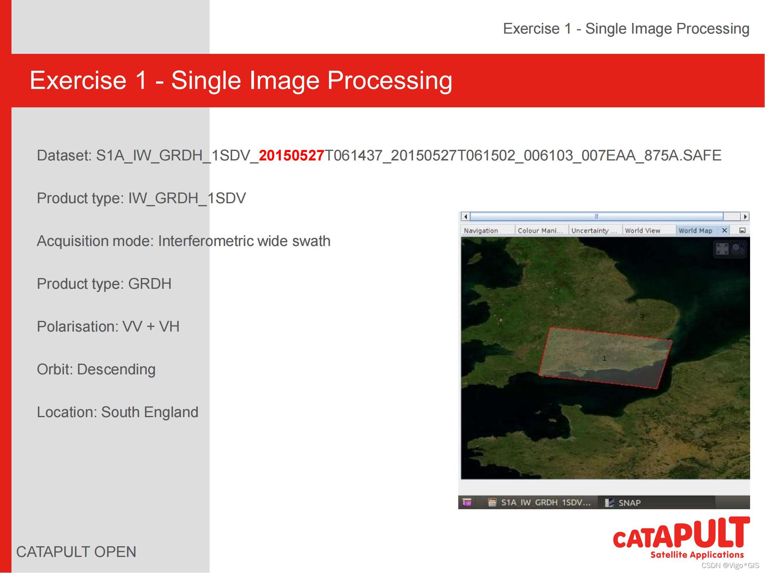Click the horizontal scrollbar thumb
Image resolution: width=765 pixels, height=573 pixels.
pyautogui.click(x=597, y=217)
